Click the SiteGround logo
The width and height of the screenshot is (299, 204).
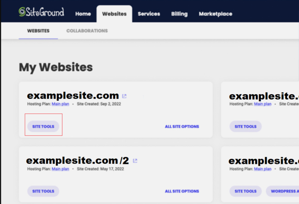[41, 12]
